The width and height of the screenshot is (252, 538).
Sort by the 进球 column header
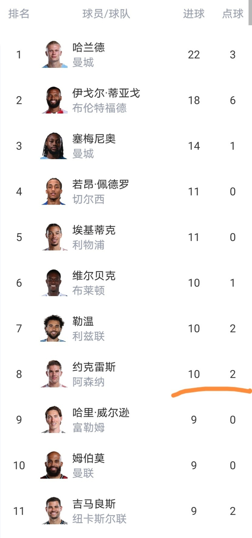[194, 14]
